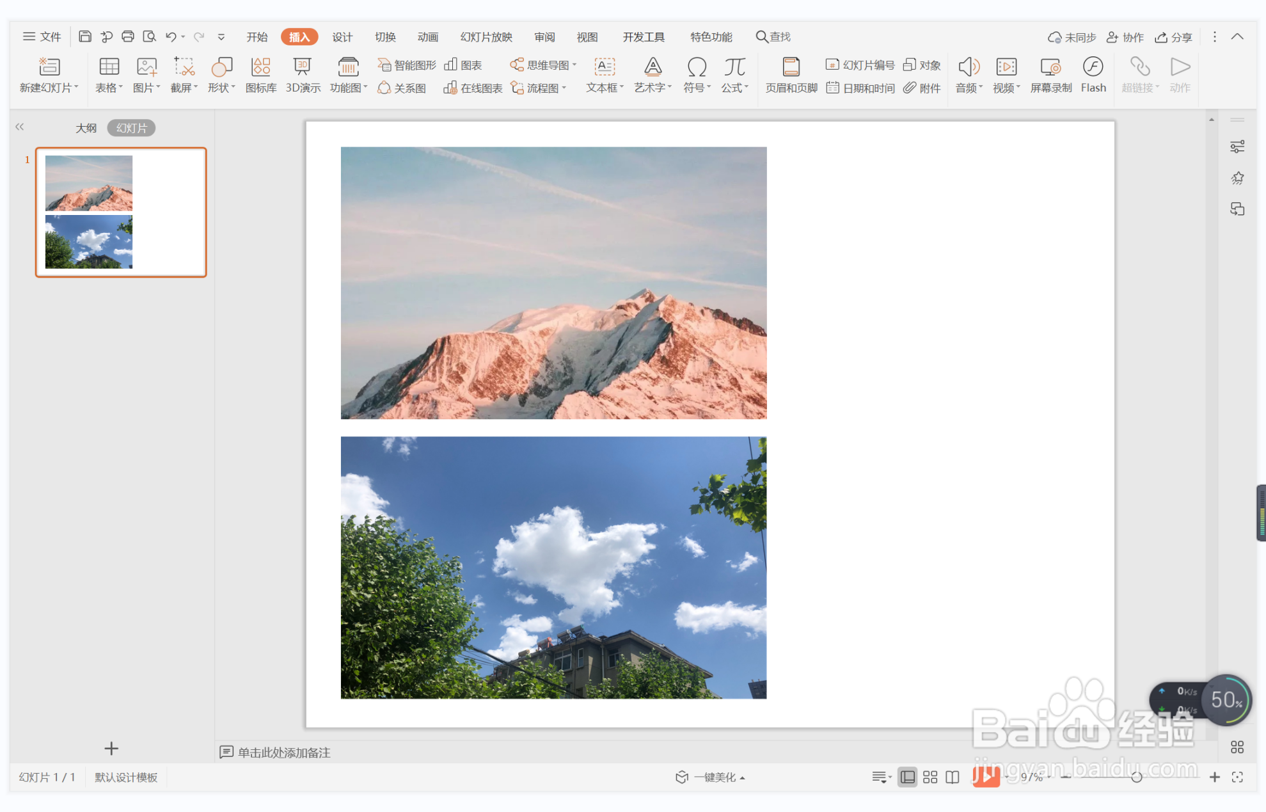Click the Save icon in quick access bar
The image size is (1266, 812).
coord(84,36)
